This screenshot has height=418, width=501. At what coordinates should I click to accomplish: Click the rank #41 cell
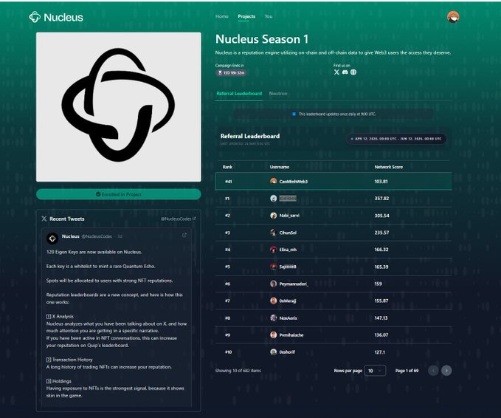pyautogui.click(x=228, y=182)
